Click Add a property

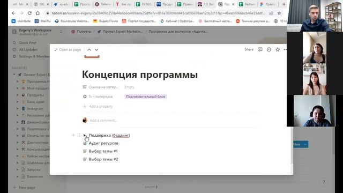click(98, 106)
